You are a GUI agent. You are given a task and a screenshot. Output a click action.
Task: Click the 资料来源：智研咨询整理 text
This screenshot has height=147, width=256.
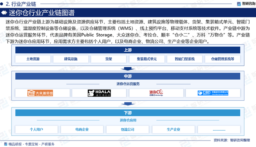click(232, 140)
